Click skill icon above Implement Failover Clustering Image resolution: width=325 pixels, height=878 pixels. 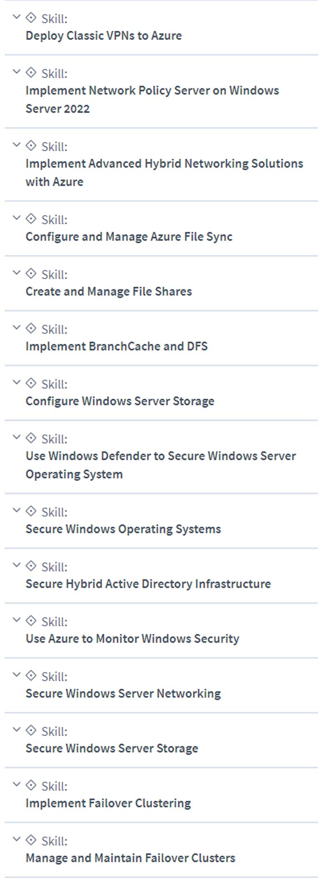[x=31, y=785]
